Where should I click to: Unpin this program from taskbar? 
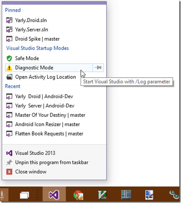[x=54, y=162]
